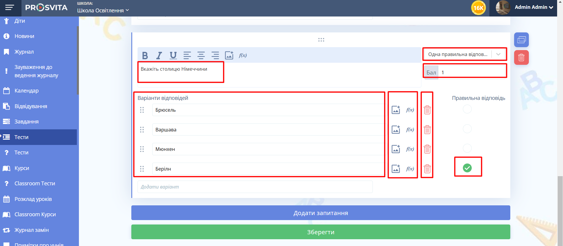
Task: Insert image into the question editor
Action: (x=229, y=55)
